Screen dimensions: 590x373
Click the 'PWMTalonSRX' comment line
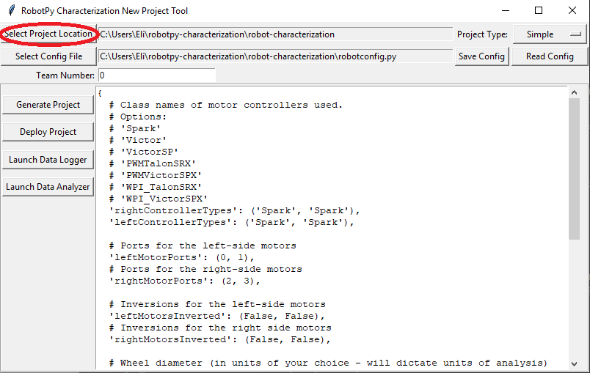click(153, 163)
